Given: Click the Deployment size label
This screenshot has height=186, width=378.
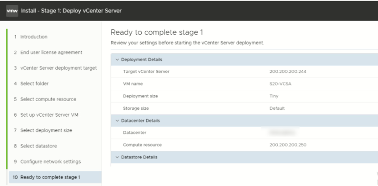Looking at the screenshot, I should [140, 96].
